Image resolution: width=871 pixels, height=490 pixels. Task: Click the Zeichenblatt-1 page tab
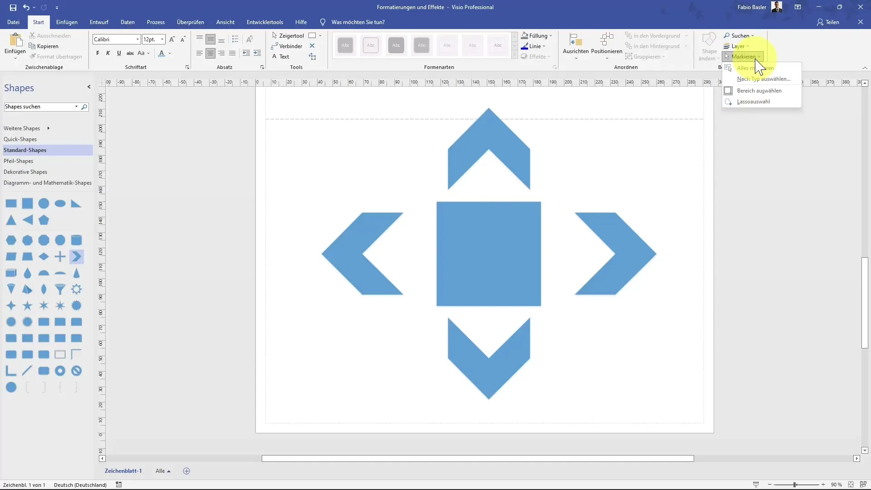pyautogui.click(x=123, y=471)
